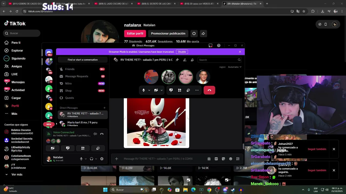The image size is (346, 194).
Task: Disable Streamer Mode from the banner
Action: pyautogui.click(x=182, y=52)
